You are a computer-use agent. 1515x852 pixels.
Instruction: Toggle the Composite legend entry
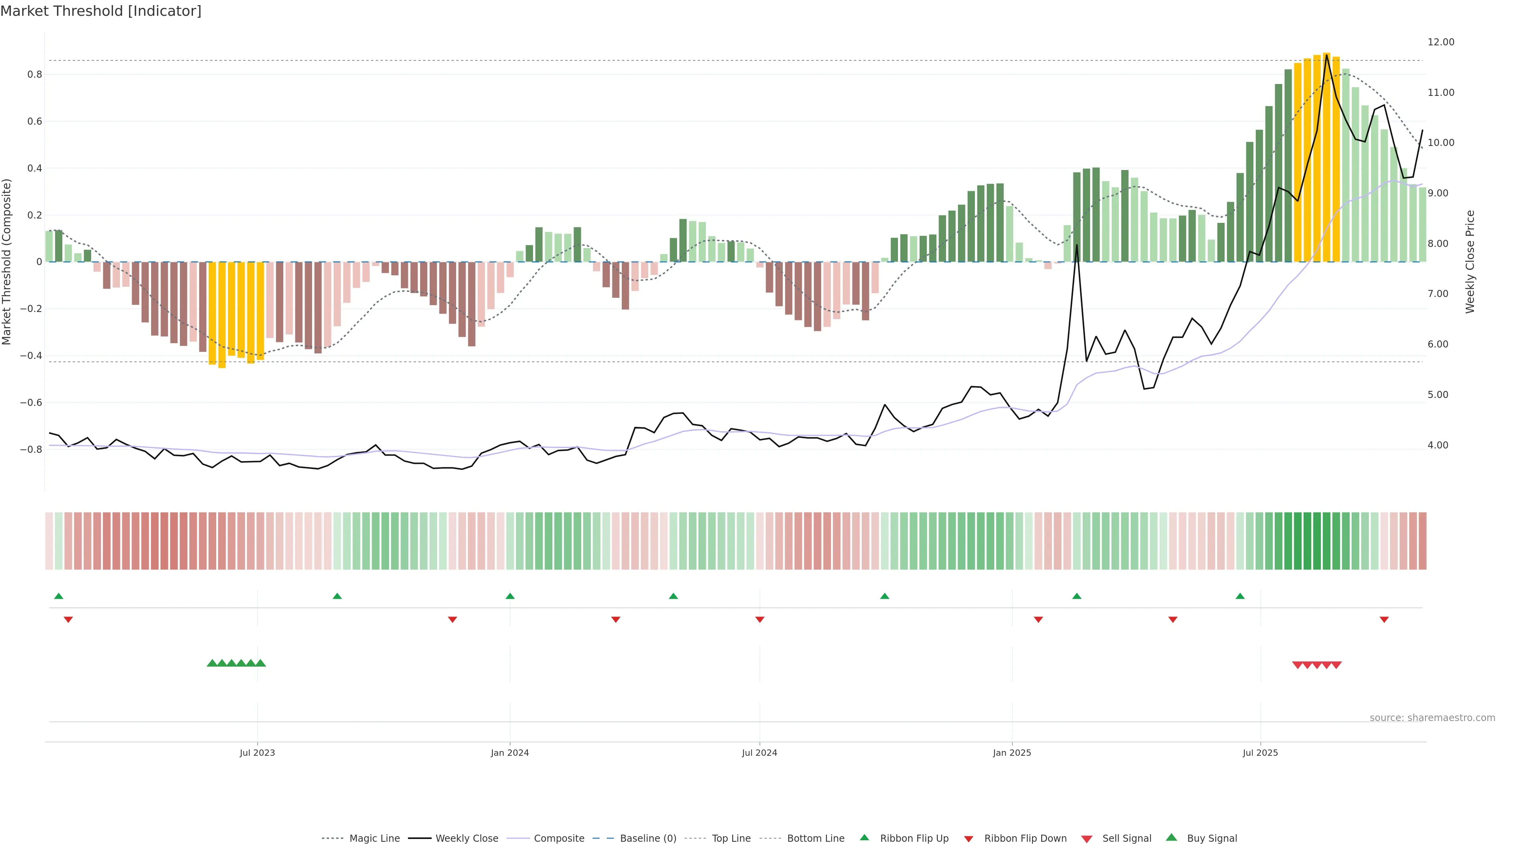point(559,839)
